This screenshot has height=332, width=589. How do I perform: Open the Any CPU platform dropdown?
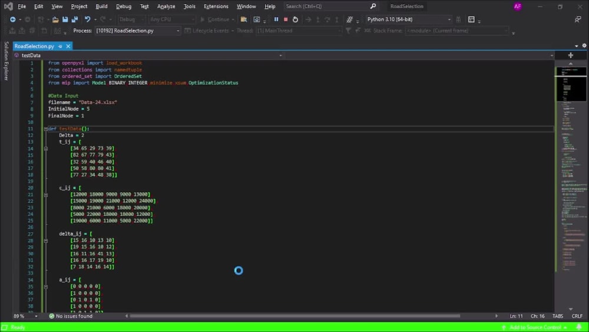coord(172,19)
